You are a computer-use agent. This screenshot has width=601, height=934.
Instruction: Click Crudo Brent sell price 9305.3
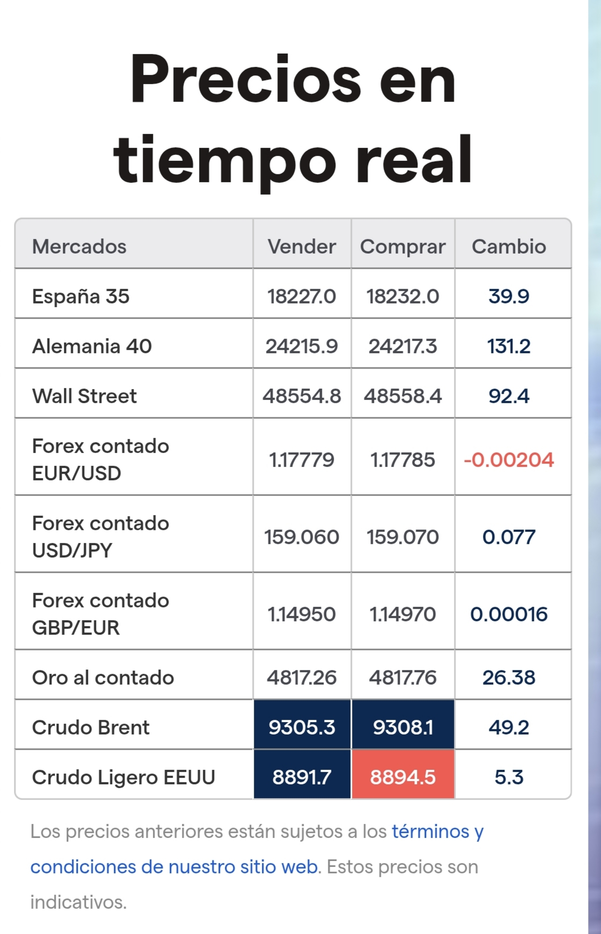302,727
